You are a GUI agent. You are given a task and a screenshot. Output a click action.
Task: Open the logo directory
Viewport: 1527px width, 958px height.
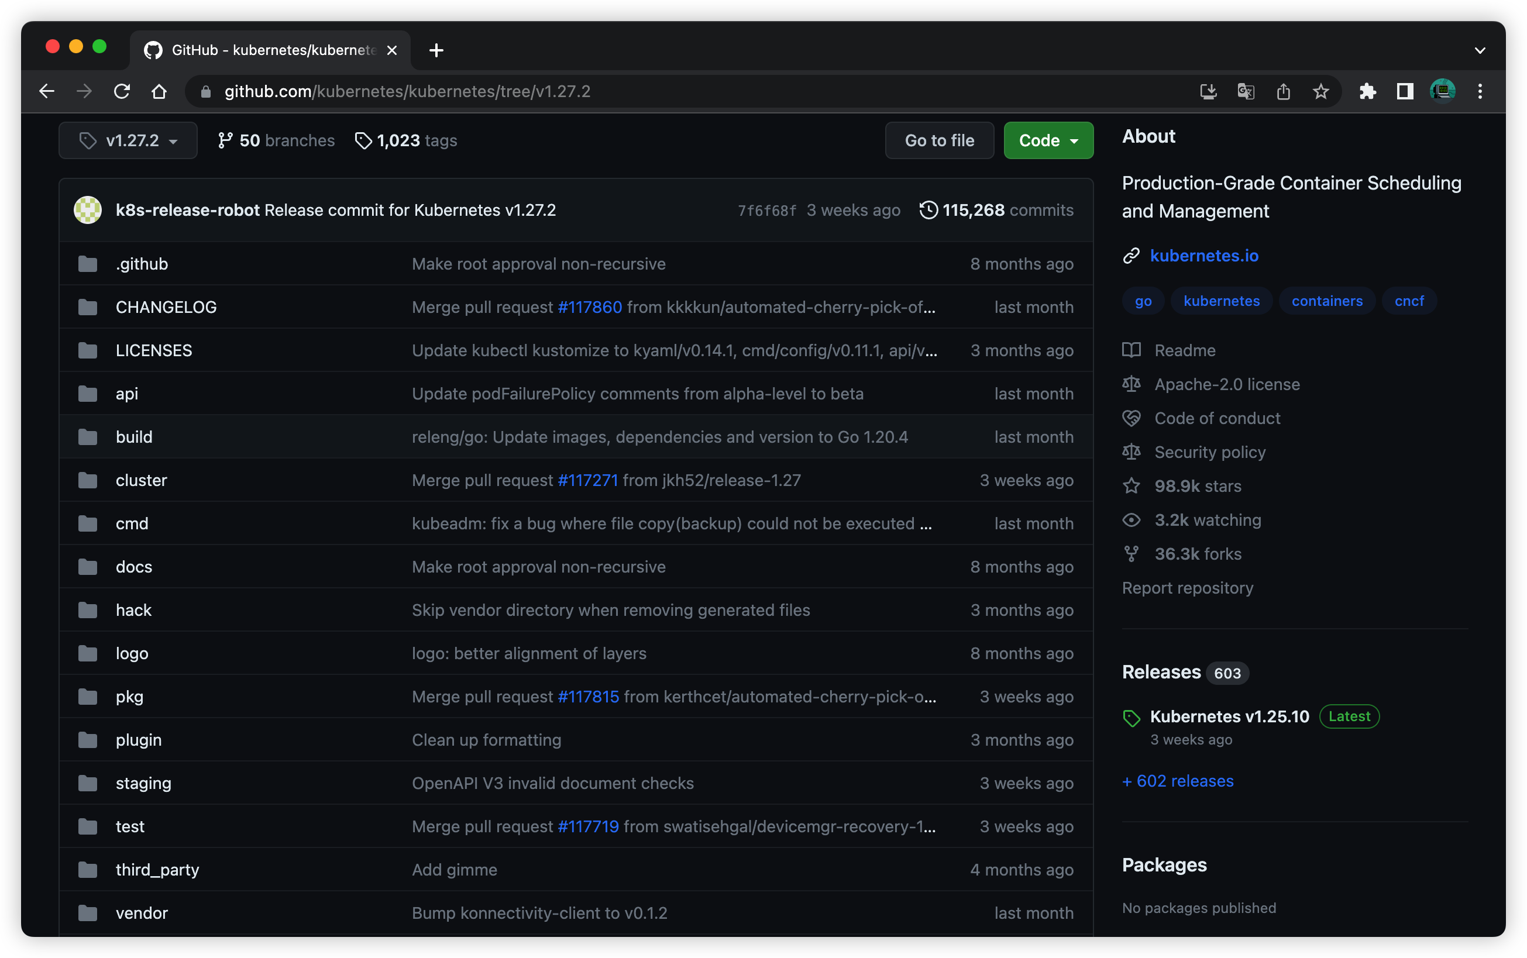(x=132, y=653)
